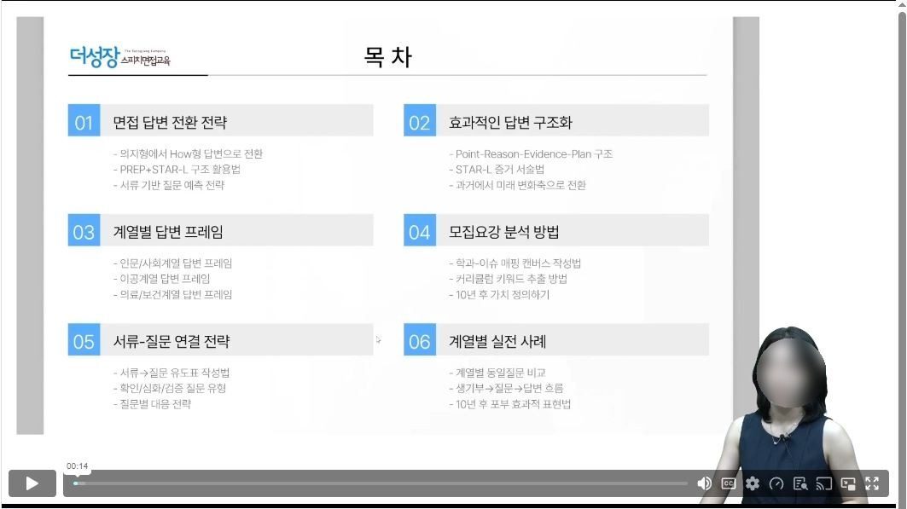Click 'Point-Reason-Evidence-Plan 구조' line
The width and height of the screenshot is (907, 509).
531,153
